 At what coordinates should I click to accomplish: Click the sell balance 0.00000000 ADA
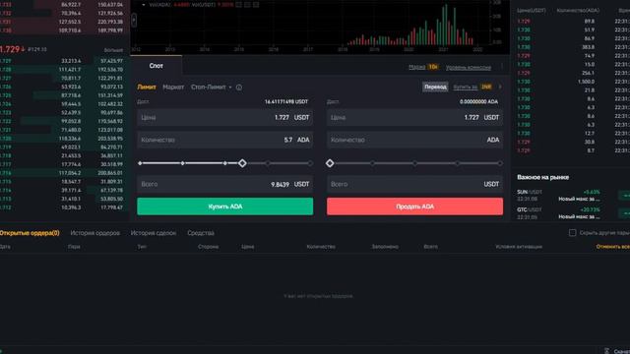tap(478, 102)
